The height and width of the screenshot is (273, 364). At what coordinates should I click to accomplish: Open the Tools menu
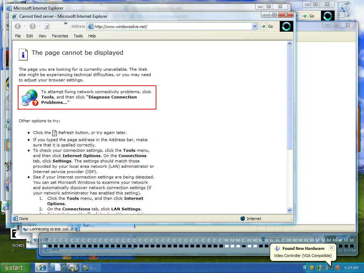pos(78,36)
